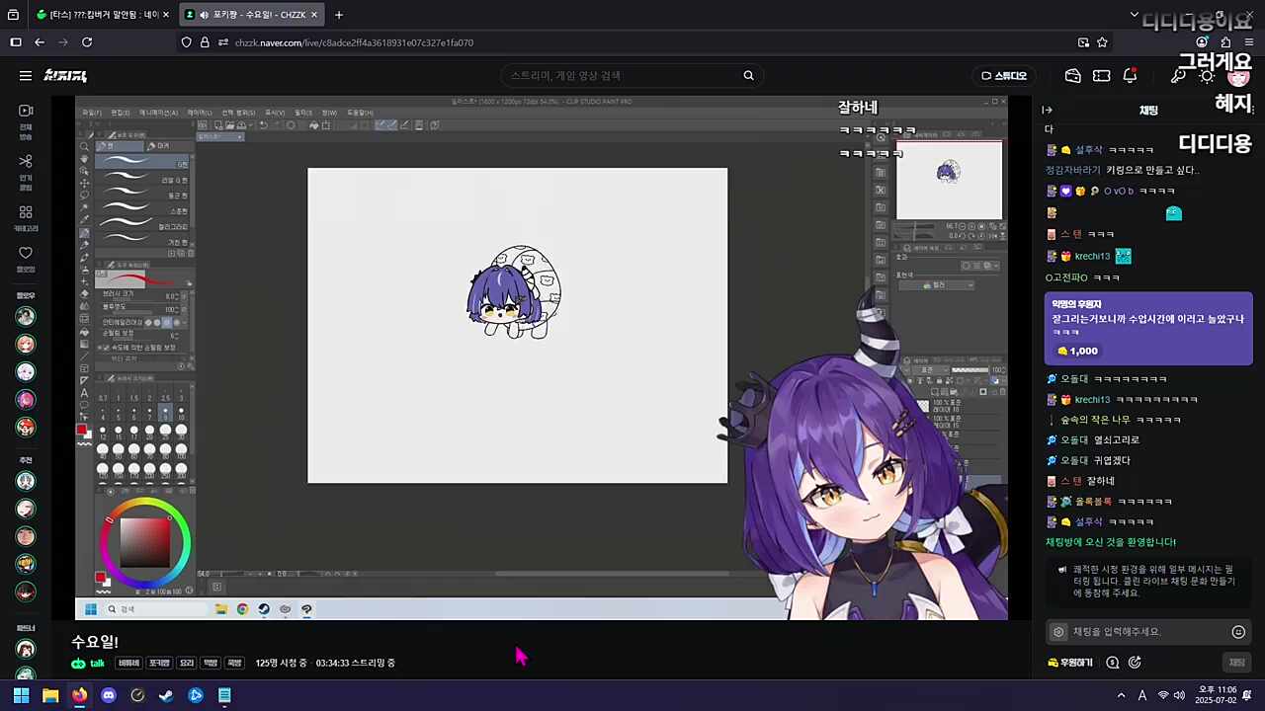Open the anonymous donation card with 1,000 cheese
The image size is (1265, 711).
point(1148,329)
